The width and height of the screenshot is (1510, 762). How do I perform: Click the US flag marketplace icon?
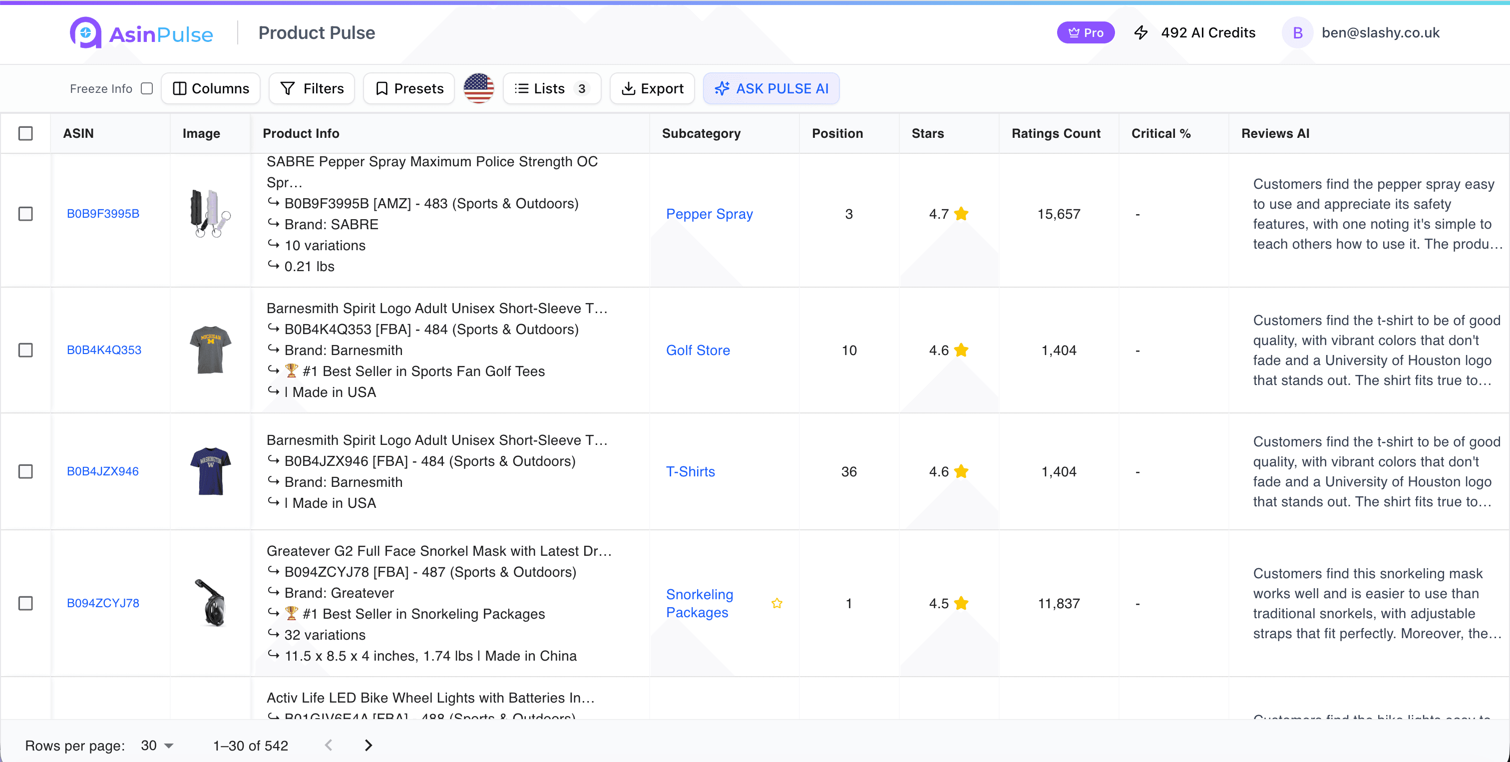click(x=478, y=88)
